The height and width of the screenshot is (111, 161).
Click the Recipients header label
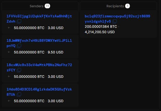coord(115,6)
